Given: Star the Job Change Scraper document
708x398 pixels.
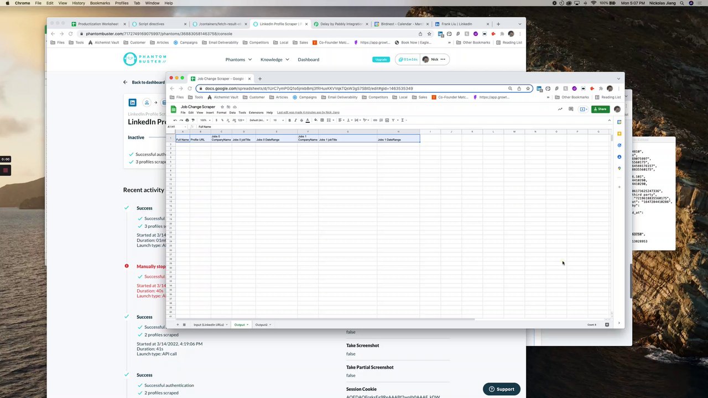Looking at the screenshot, I should (x=222, y=107).
